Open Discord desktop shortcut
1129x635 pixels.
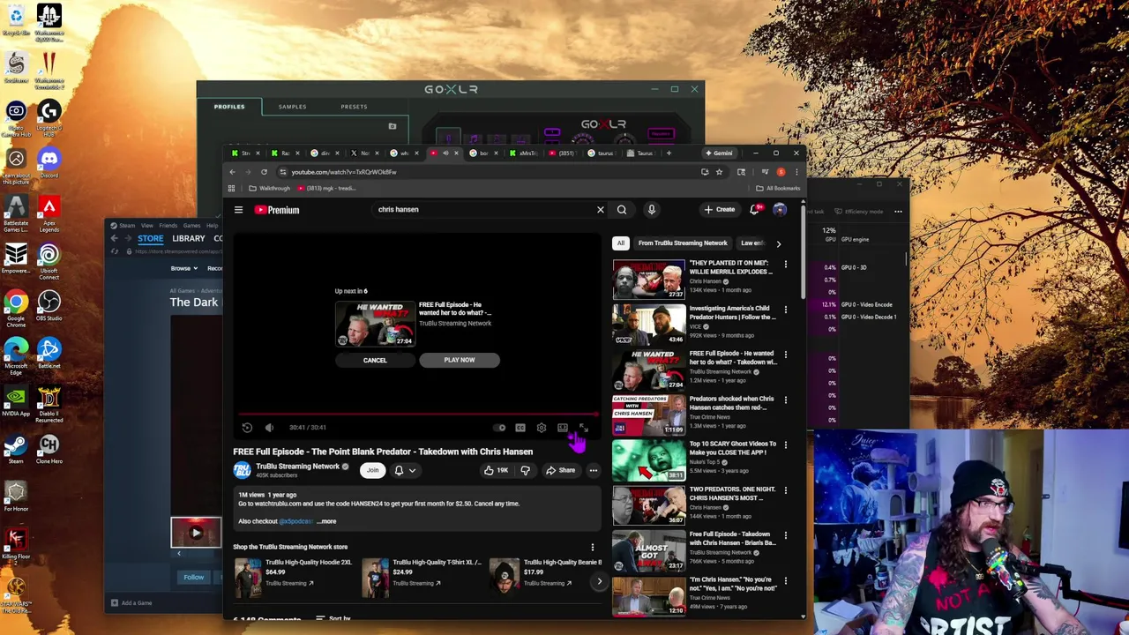[x=49, y=162]
